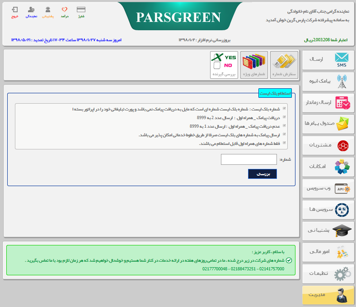The height and width of the screenshot is (307, 356).
Task: Toggle checkbox for 'دریافت پیامک' send 2 line
Action: click(284, 117)
